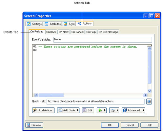Expand the Add Code dropdown arrow
This screenshot has width=164, height=133.
tap(78, 110)
